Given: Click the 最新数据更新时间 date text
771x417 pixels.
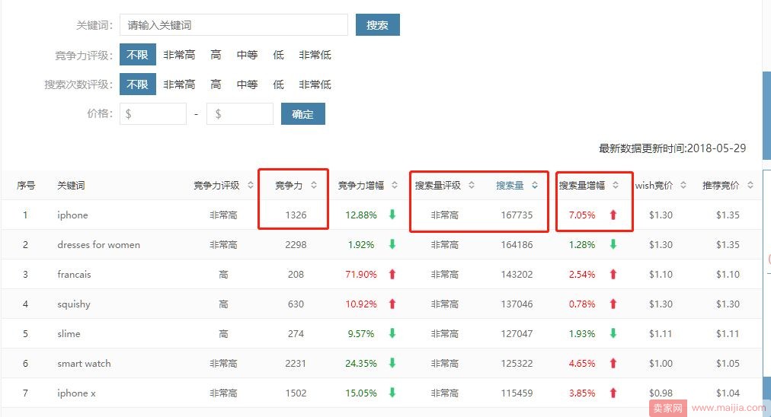Looking at the screenshot, I should click(x=672, y=148).
